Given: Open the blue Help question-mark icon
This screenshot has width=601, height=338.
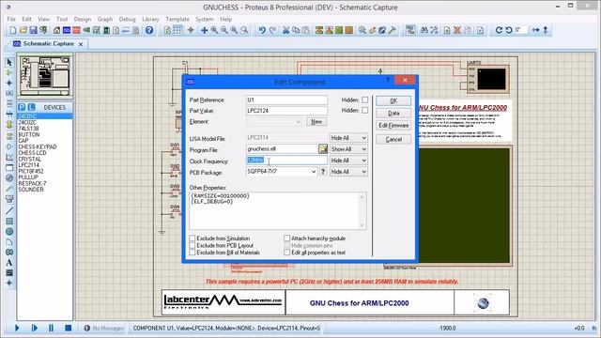Looking at the screenshot, I should 149,30.
